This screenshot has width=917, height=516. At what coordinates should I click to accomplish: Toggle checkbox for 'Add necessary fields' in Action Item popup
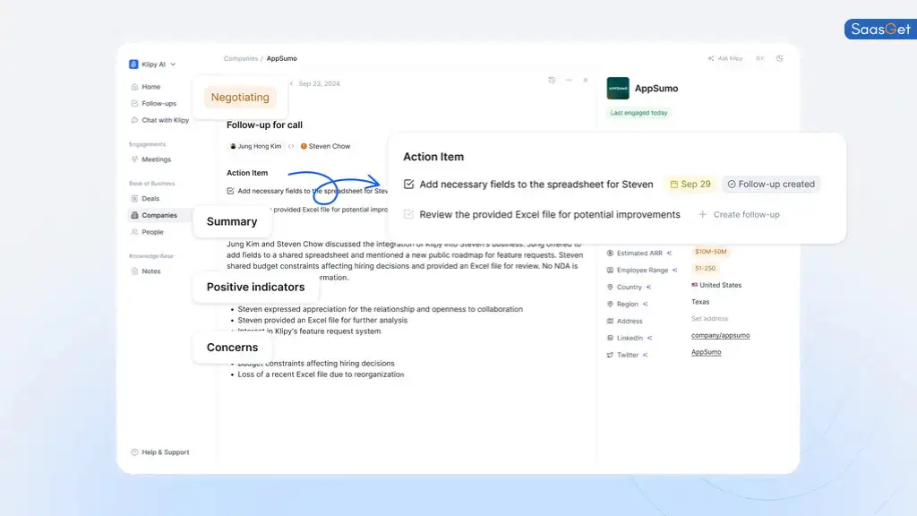pos(408,185)
